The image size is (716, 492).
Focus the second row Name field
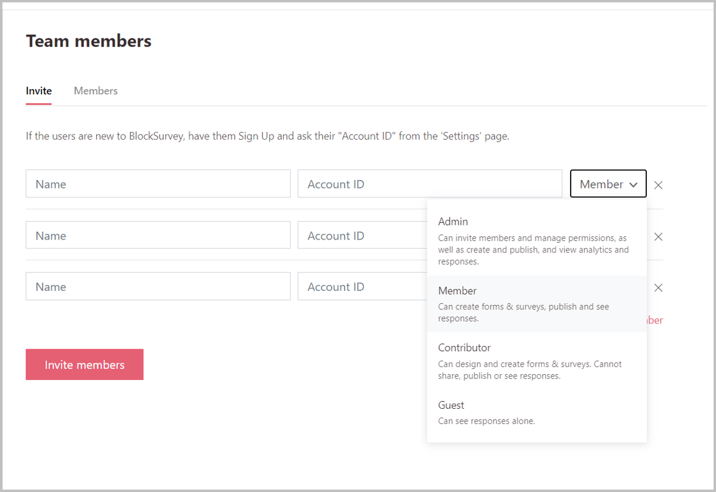click(x=158, y=235)
